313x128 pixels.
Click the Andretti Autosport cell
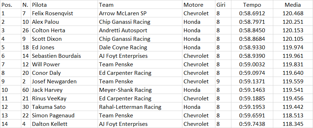click(x=140, y=30)
